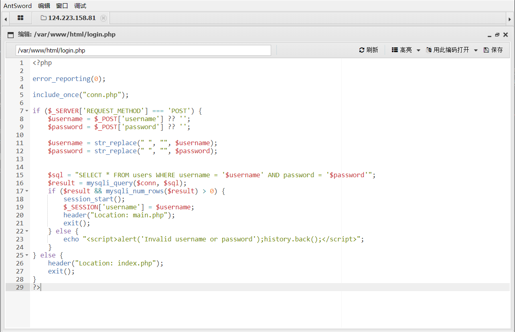The height and width of the screenshot is (332, 515).
Task: Close the login.php editor panel
Action: point(505,35)
